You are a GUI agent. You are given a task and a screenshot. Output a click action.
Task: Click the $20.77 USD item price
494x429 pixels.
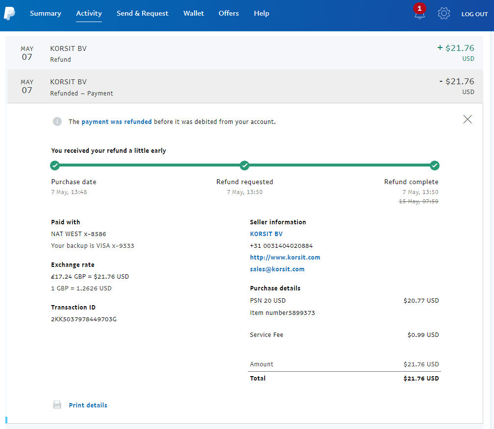pos(421,300)
